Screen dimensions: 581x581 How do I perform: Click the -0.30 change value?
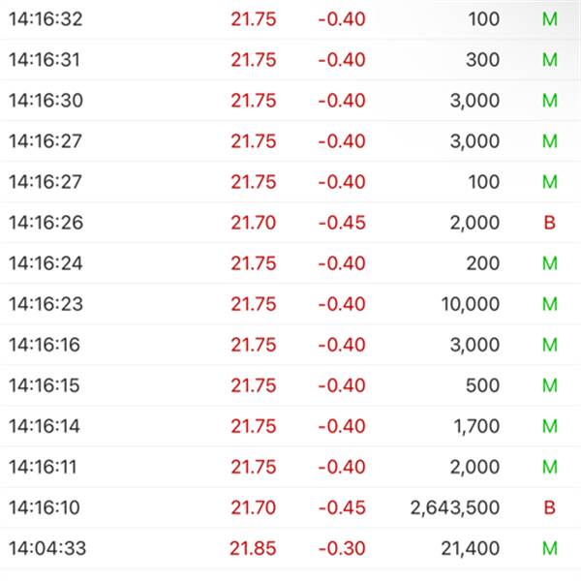pyautogui.click(x=342, y=548)
